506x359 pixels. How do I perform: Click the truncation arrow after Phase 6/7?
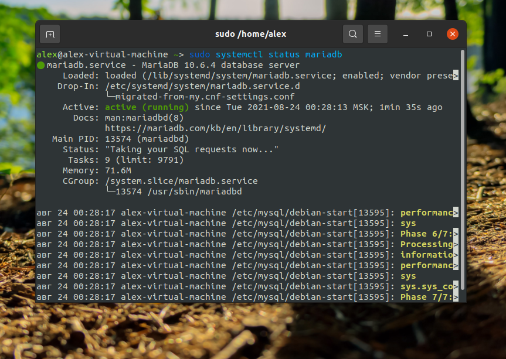tap(456, 234)
